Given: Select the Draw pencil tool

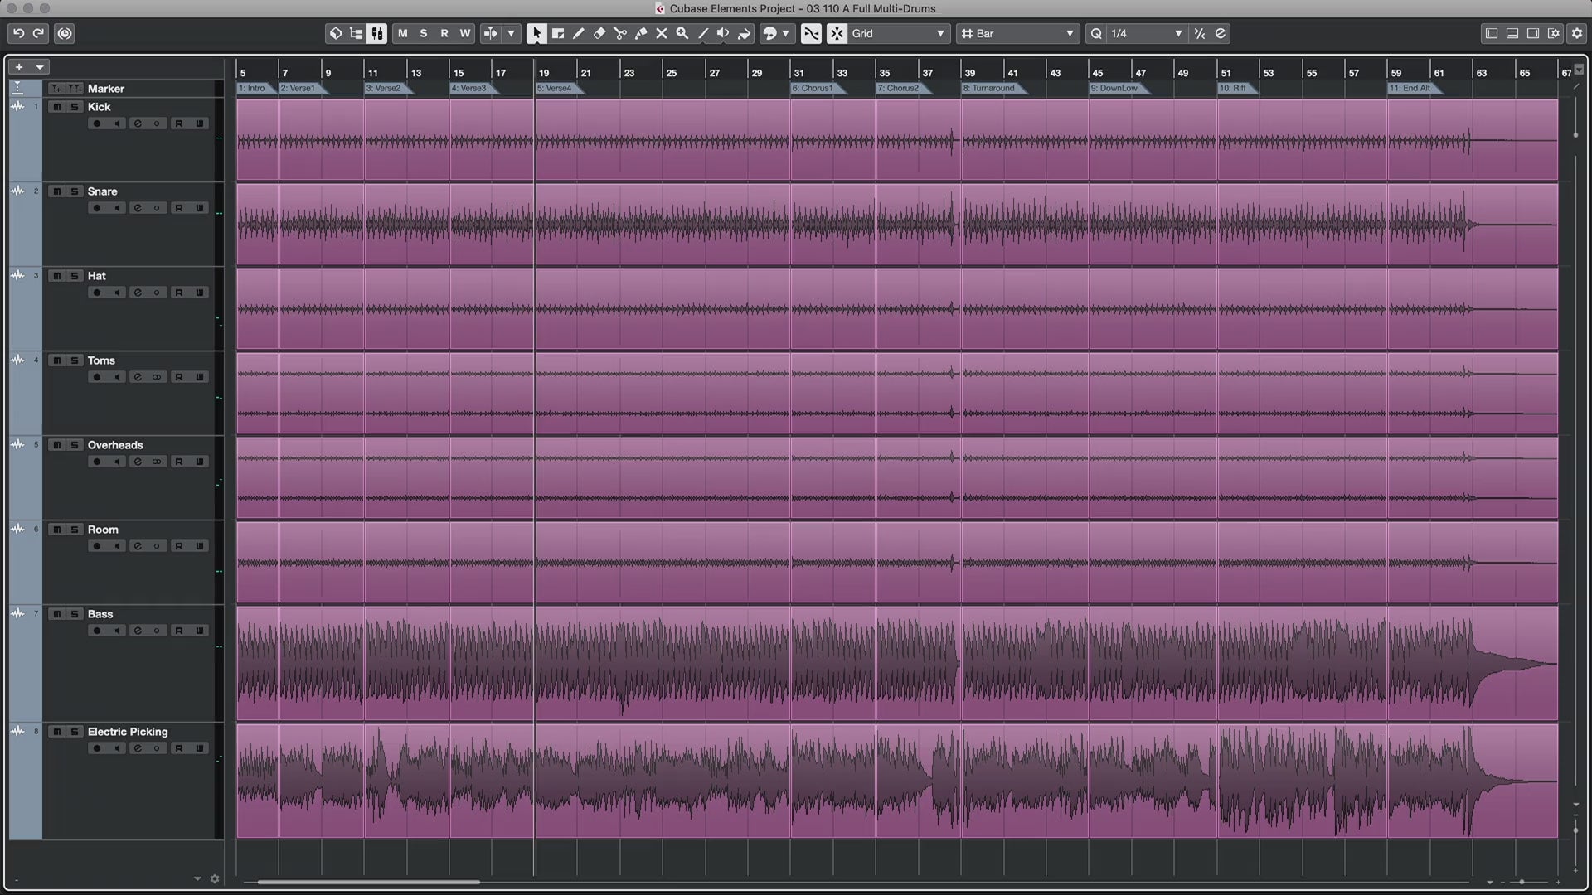Looking at the screenshot, I should (579, 33).
